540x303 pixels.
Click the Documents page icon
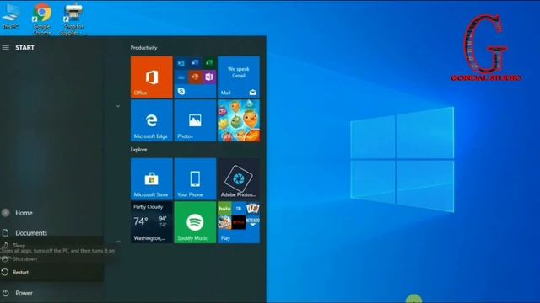point(6,233)
